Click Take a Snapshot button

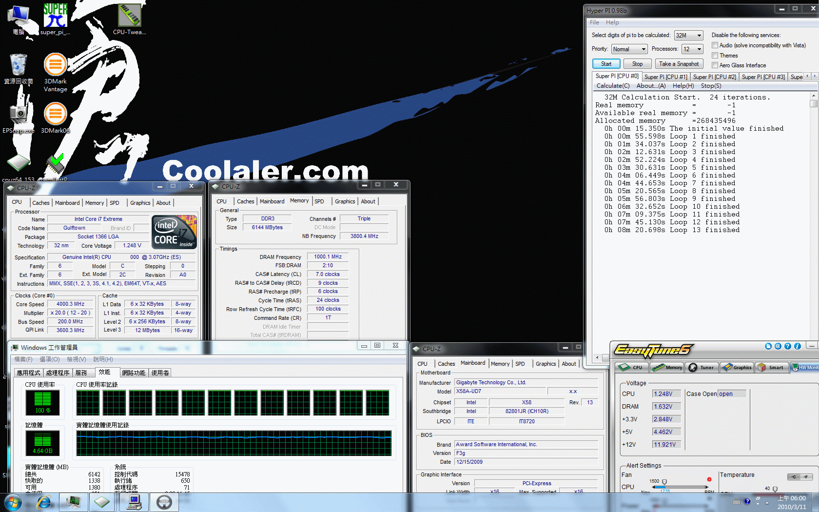679,64
